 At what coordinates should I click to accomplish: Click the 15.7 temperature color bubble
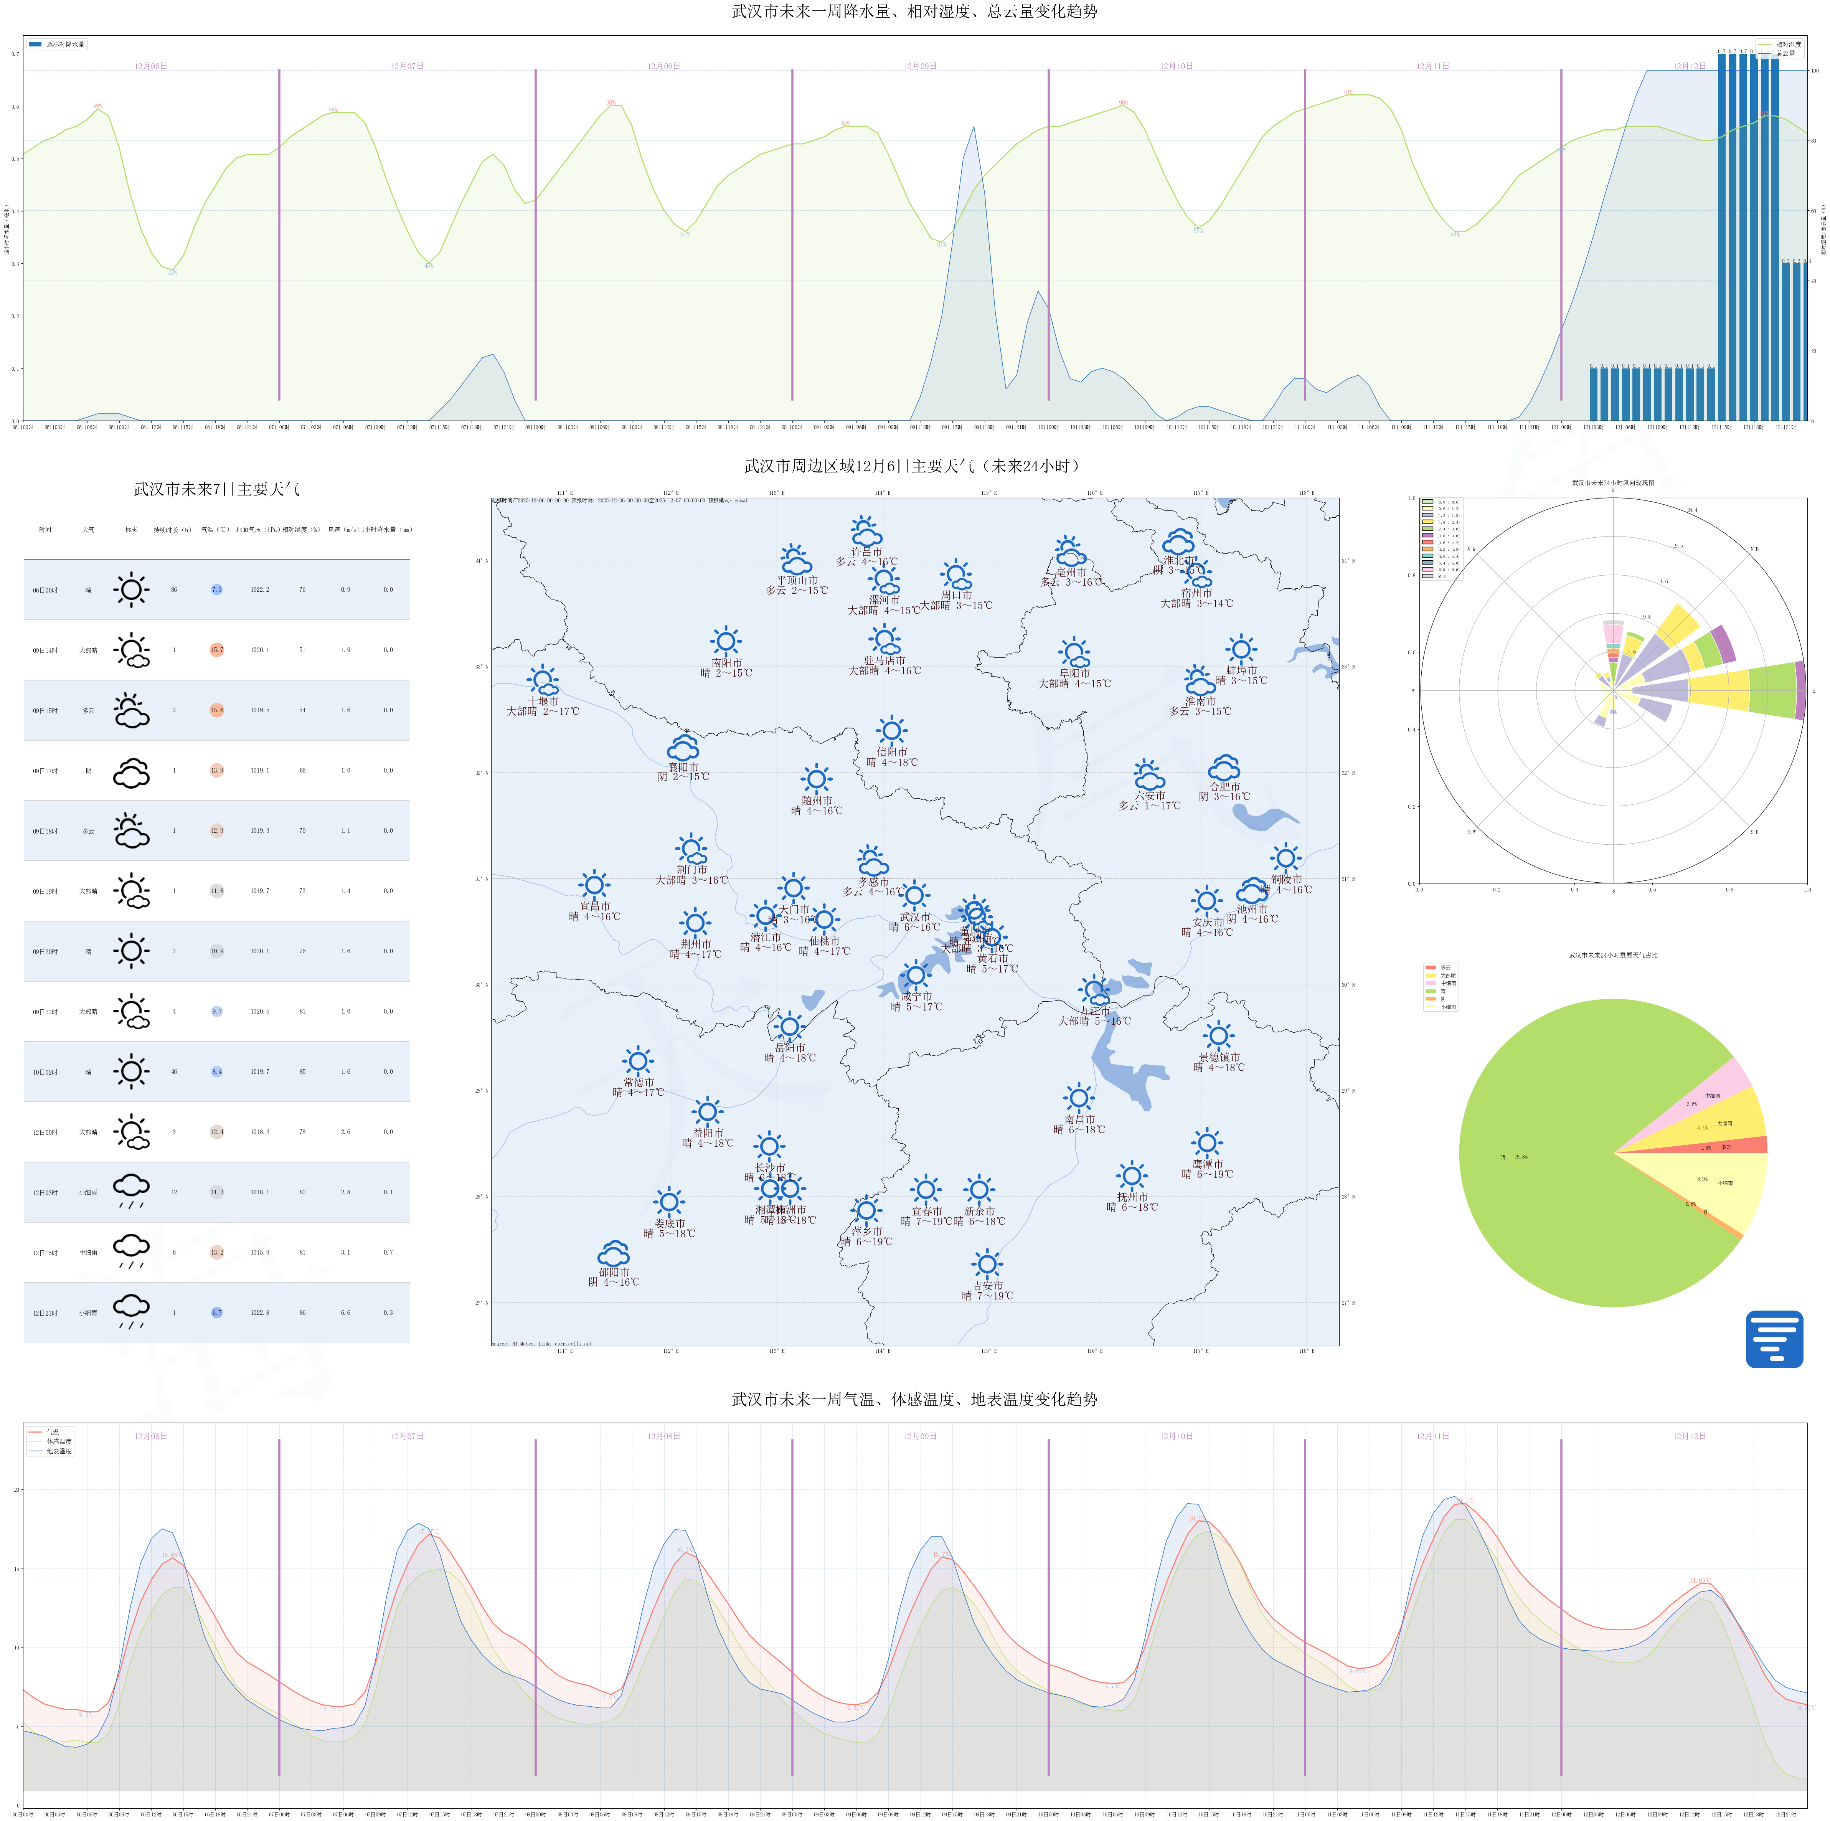[217, 650]
